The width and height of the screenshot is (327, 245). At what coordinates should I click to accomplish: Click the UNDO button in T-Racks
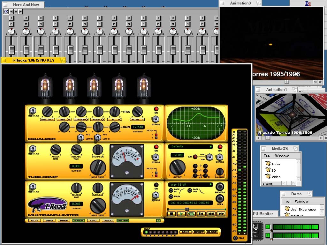(108, 220)
